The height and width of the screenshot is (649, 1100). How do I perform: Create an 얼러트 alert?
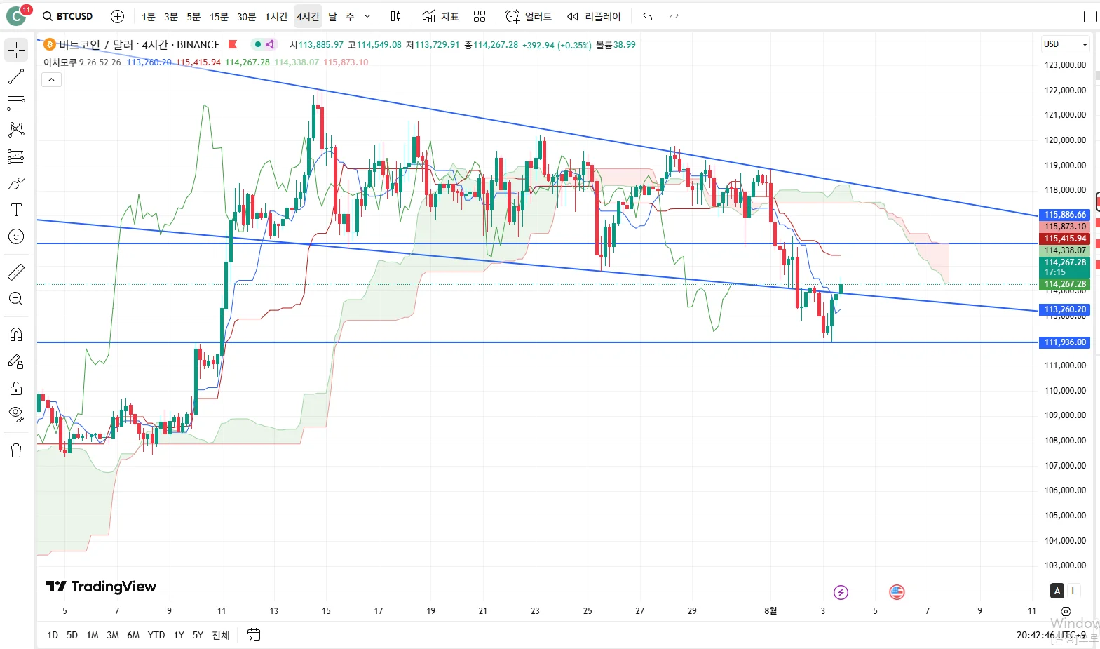[x=529, y=16]
